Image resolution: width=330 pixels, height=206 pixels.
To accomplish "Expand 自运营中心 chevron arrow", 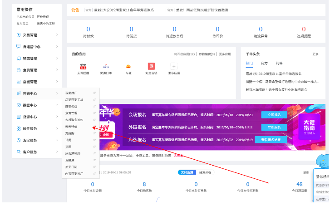I will [x=57, y=46].
